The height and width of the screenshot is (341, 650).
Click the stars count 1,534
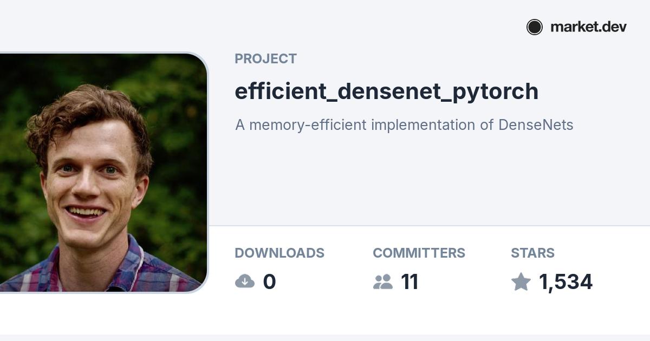pos(565,282)
